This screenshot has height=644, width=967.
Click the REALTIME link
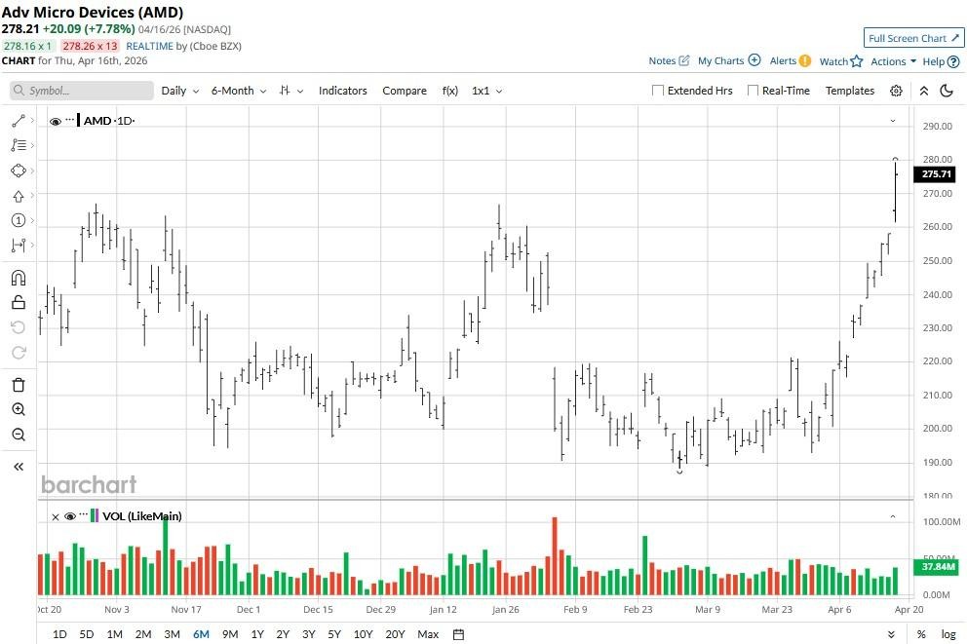coord(150,46)
